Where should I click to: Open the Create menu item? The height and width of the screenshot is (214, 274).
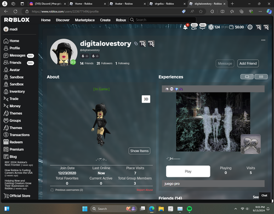(x=105, y=20)
